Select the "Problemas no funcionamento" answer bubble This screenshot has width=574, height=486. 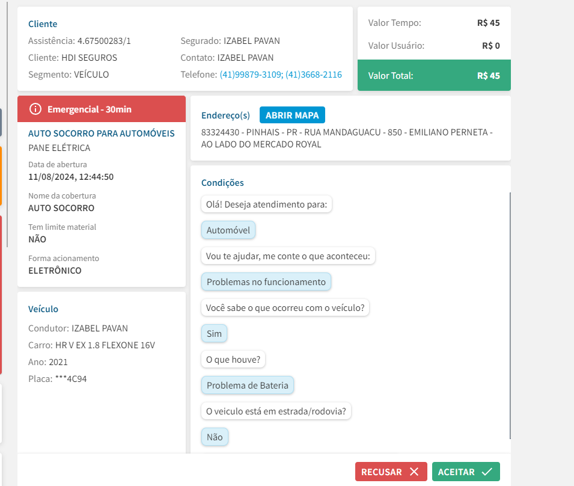(x=266, y=281)
